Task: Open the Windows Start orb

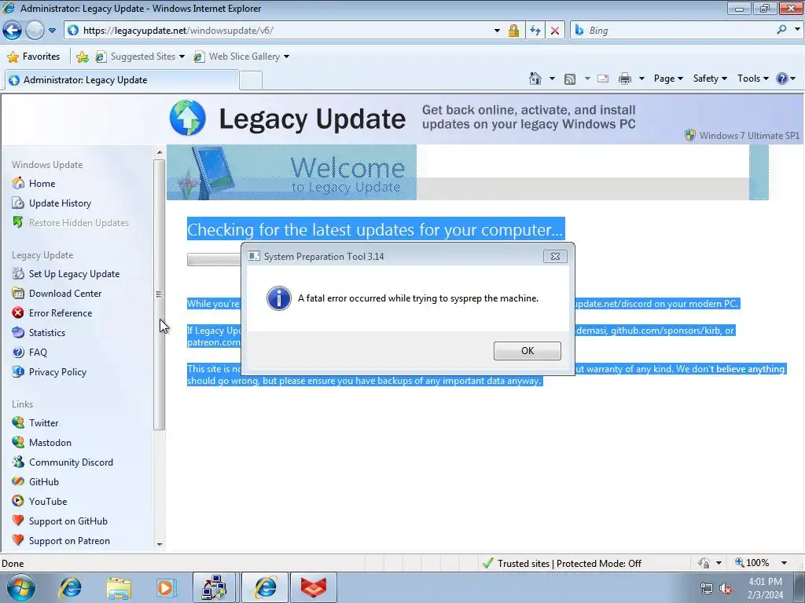Action: [20, 587]
